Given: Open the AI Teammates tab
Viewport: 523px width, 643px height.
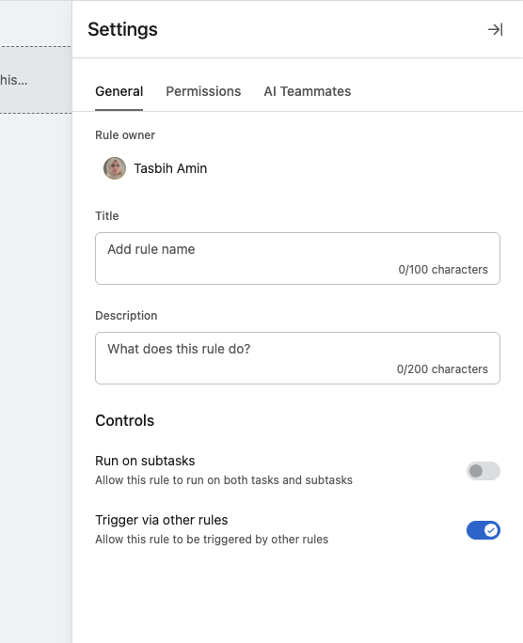Looking at the screenshot, I should coord(308,91).
